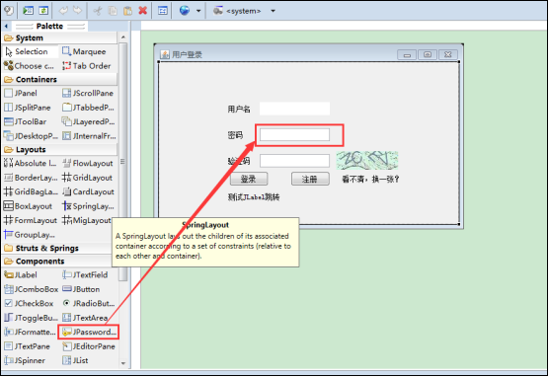Pick the GridBagLayout entry
Screen dimensions: 549x377
coord(31,191)
